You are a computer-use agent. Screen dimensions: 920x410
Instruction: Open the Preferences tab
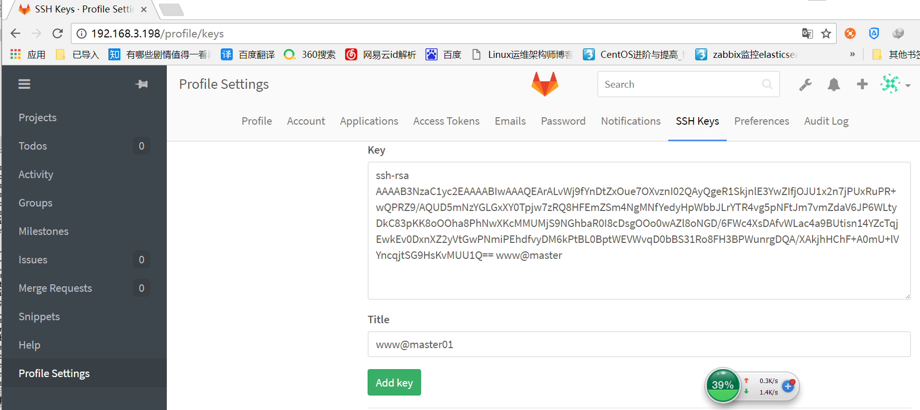(x=762, y=121)
